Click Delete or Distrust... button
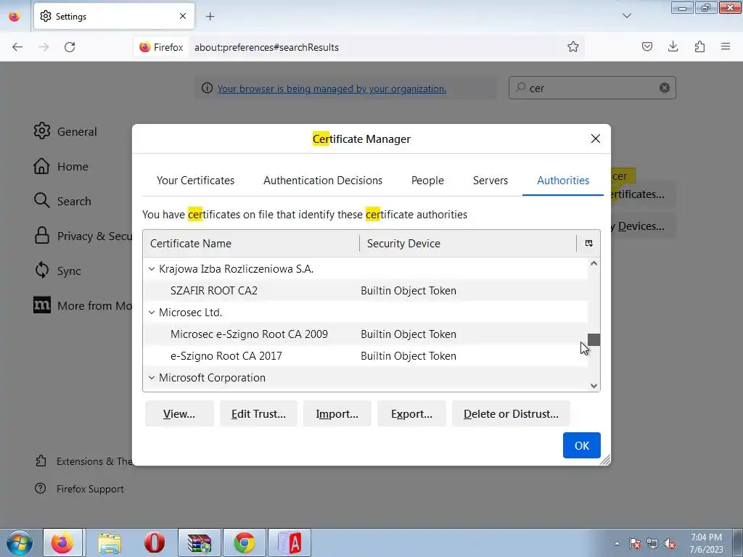 [511, 414]
